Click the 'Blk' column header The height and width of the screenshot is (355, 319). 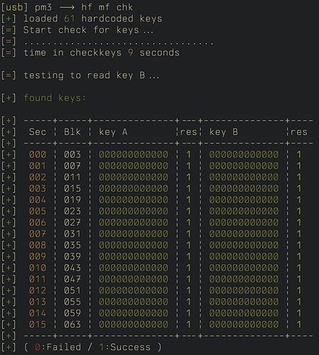(x=72, y=132)
